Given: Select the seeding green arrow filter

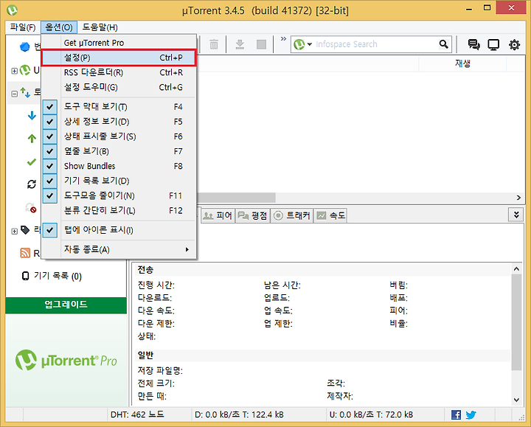Looking at the screenshot, I should pos(32,138).
